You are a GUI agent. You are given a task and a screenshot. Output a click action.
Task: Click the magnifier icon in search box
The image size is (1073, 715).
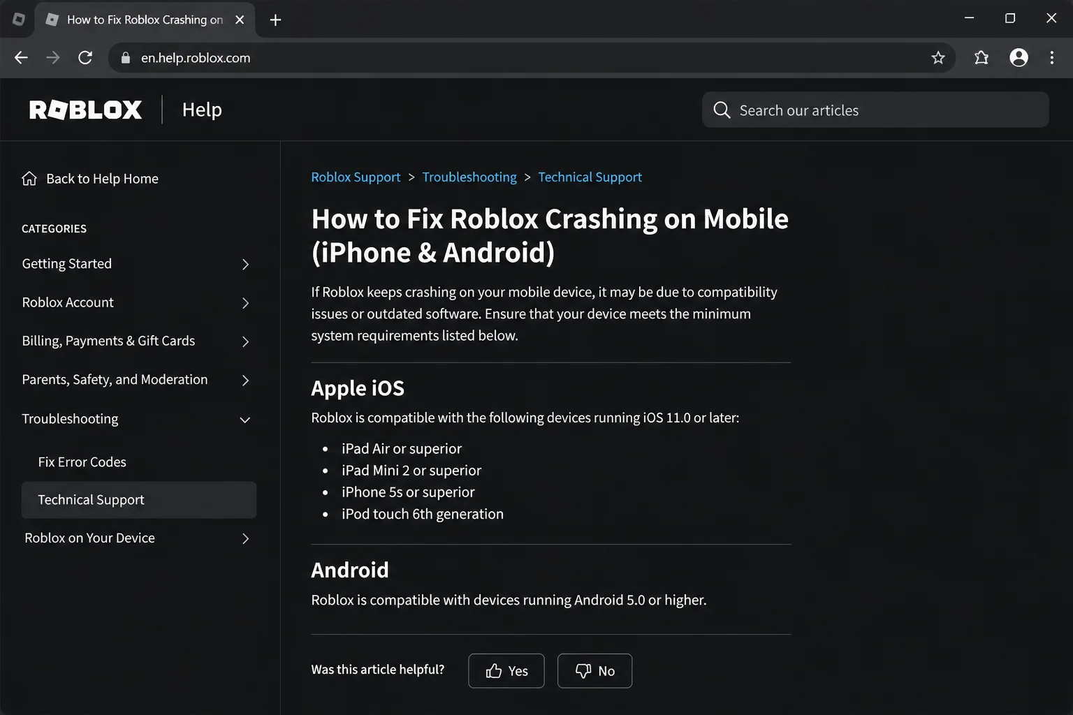point(722,110)
